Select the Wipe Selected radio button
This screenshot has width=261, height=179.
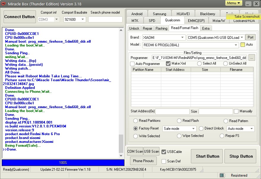179,136
